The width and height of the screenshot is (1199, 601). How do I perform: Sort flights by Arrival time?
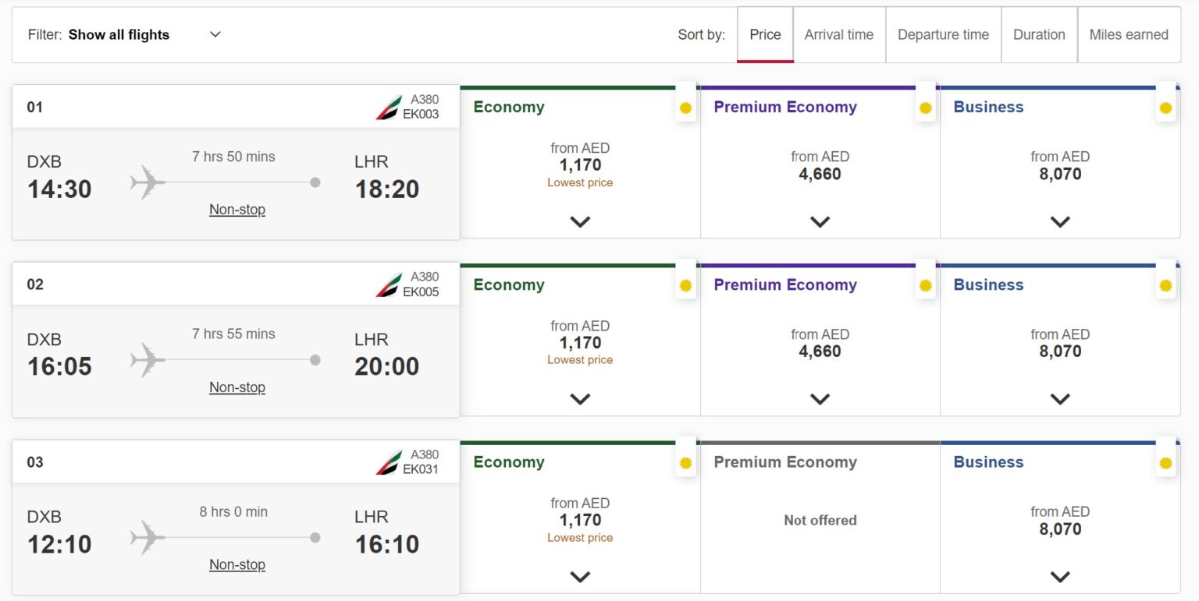tap(838, 34)
